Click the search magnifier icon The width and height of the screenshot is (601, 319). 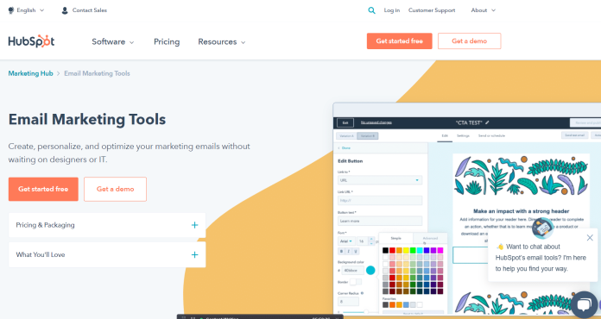pos(371,10)
